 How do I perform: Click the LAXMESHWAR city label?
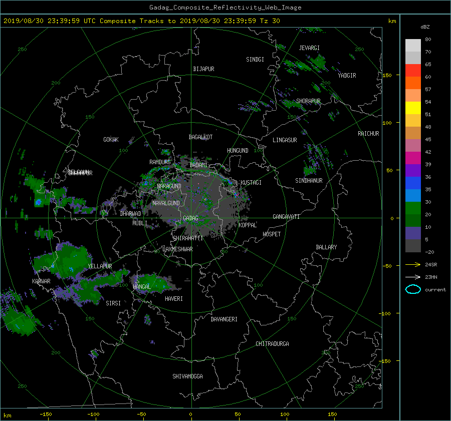177,249
